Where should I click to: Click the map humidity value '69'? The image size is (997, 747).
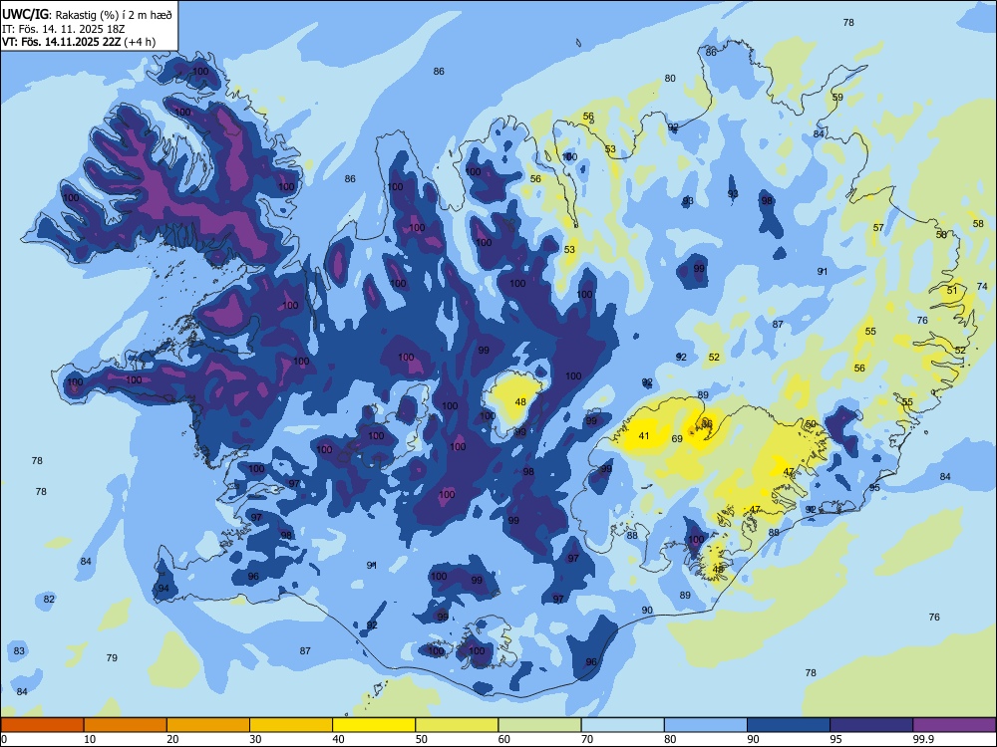click(677, 439)
